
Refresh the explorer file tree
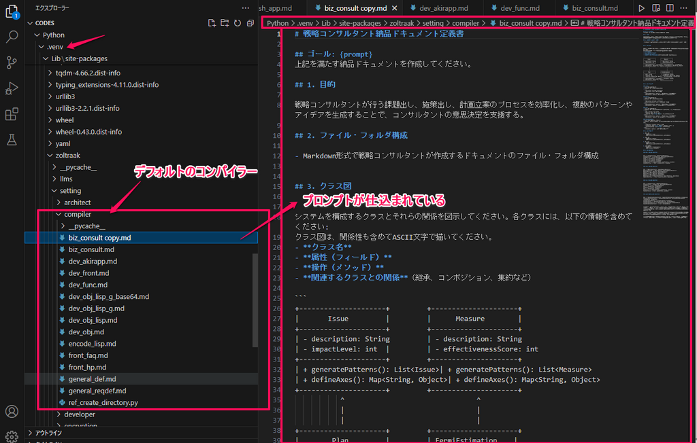coord(238,23)
